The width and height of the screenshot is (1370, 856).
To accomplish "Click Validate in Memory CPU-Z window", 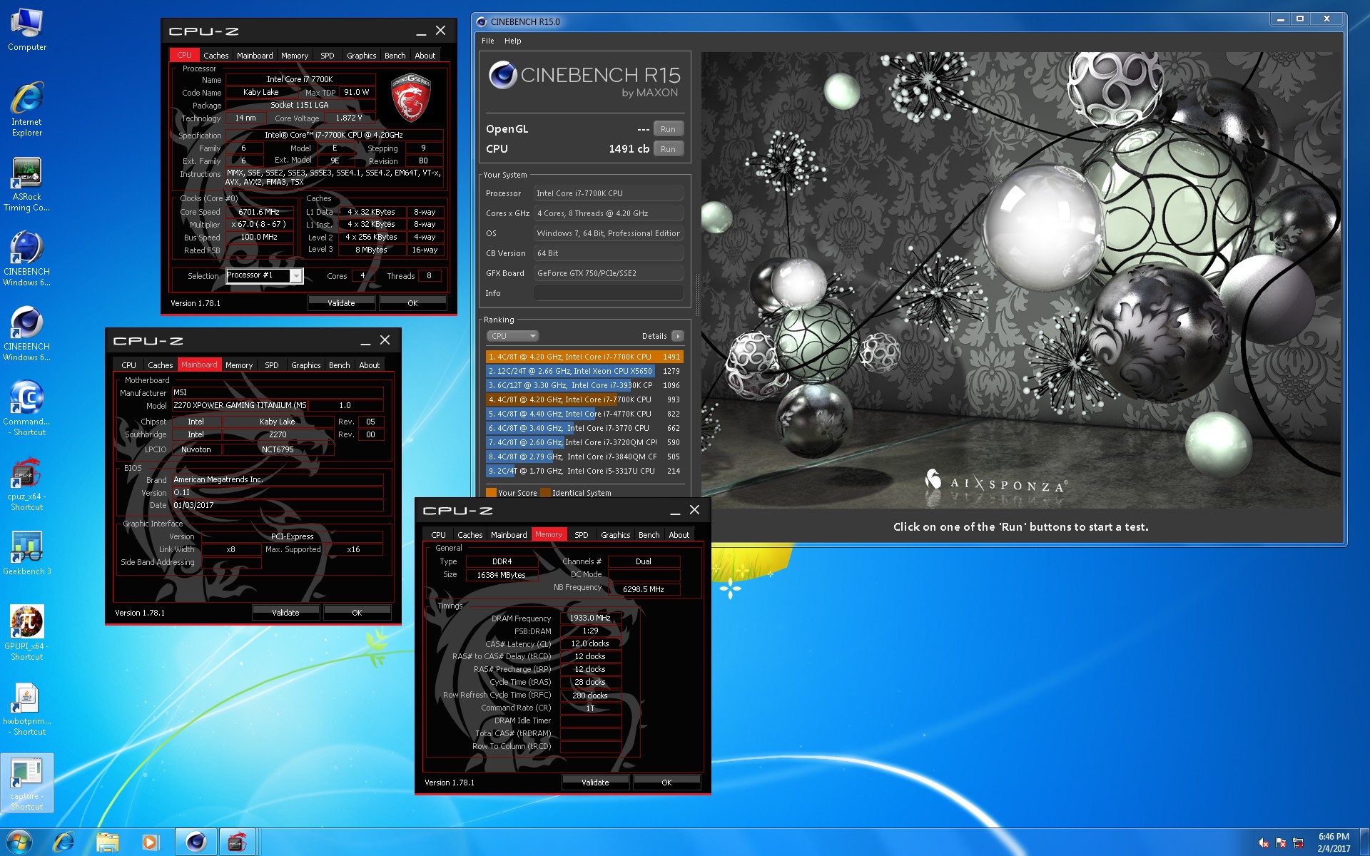I will pos(595,783).
